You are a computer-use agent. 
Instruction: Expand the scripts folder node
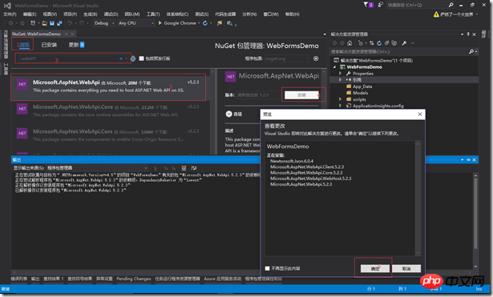point(340,99)
